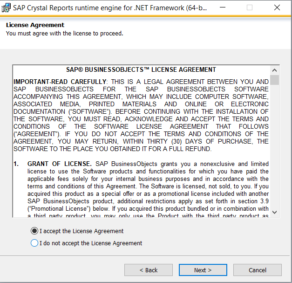Go back with the Back button
The height and width of the screenshot is (283, 292).
coord(149,270)
